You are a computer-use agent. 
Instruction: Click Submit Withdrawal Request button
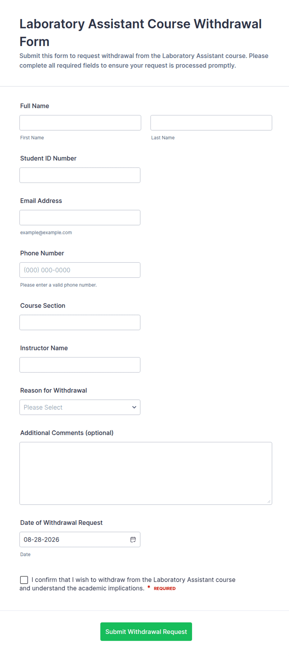146,631
